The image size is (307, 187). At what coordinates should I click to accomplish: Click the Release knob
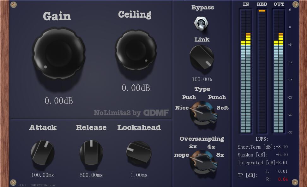click(x=91, y=152)
